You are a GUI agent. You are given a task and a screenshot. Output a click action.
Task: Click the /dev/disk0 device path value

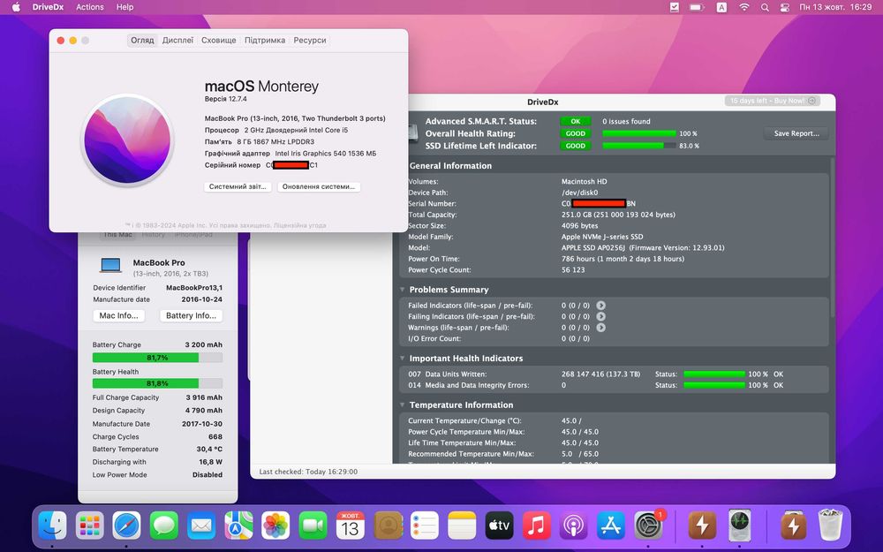[x=579, y=193]
